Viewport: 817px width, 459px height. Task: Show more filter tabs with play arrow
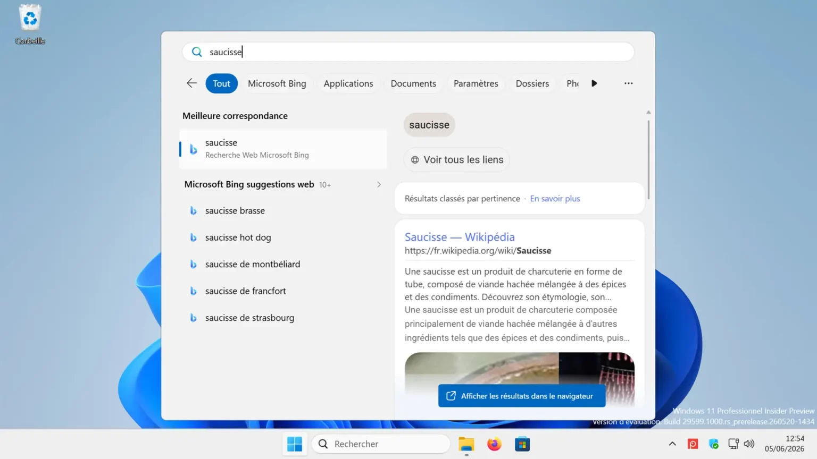coord(594,83)
